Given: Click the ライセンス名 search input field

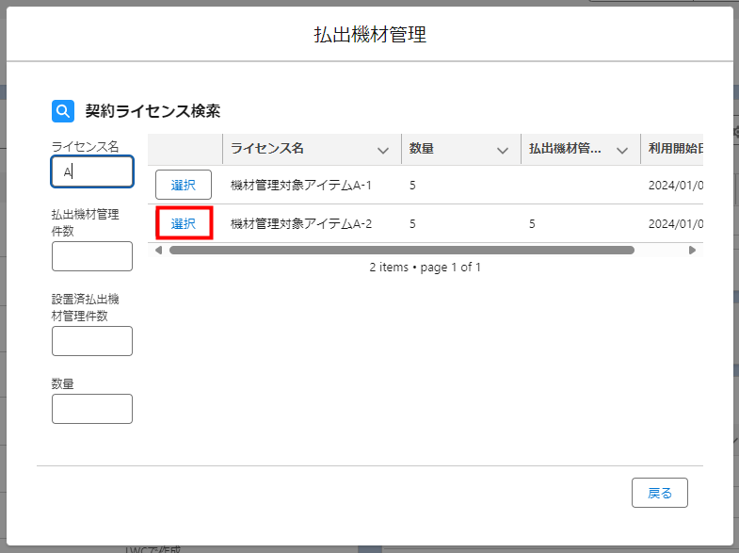Looking at the screenshot, I should pyautogui.click(x=91, y=171).
